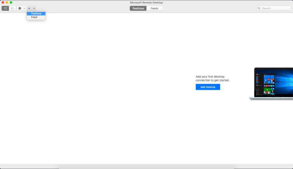293x169 pixels.
Task: Click the Windows laptop illustration
Action: point(271,84)
